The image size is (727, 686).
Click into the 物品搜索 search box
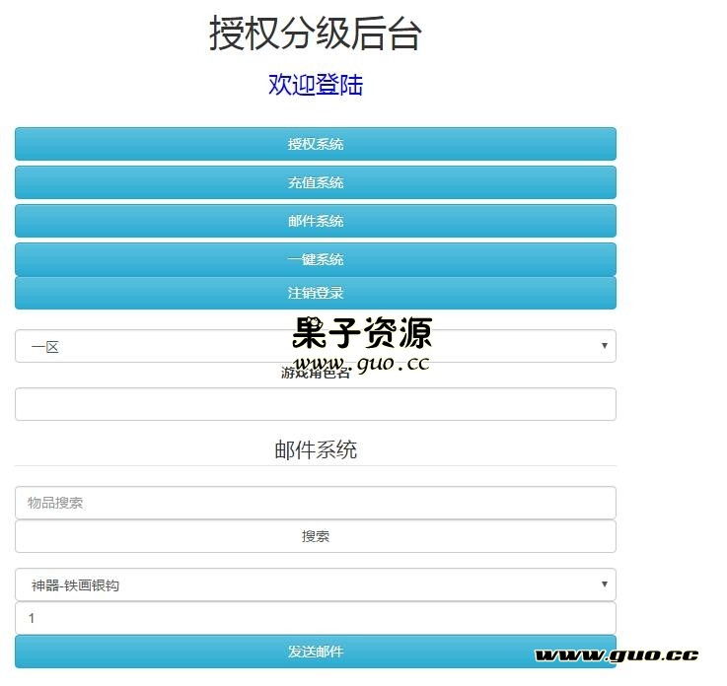pos(316,503)
